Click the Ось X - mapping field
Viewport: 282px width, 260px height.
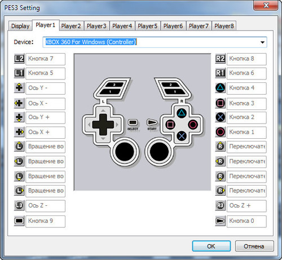click(45, 104)
